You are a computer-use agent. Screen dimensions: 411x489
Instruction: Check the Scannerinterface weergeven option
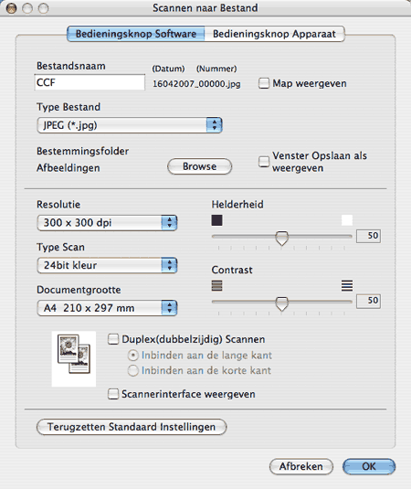[x=113, y=394]
